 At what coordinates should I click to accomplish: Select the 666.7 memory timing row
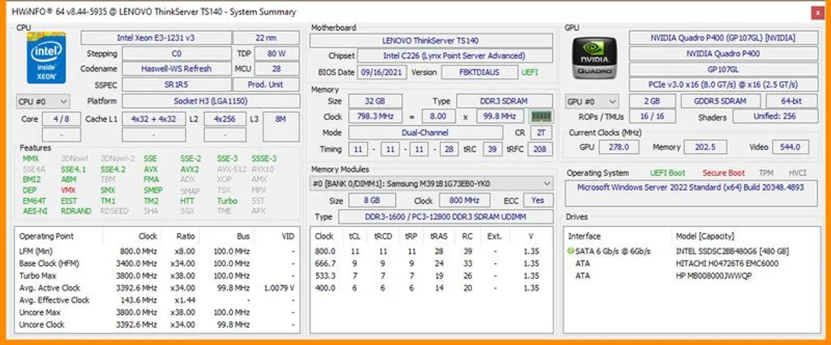coord(431,263)
